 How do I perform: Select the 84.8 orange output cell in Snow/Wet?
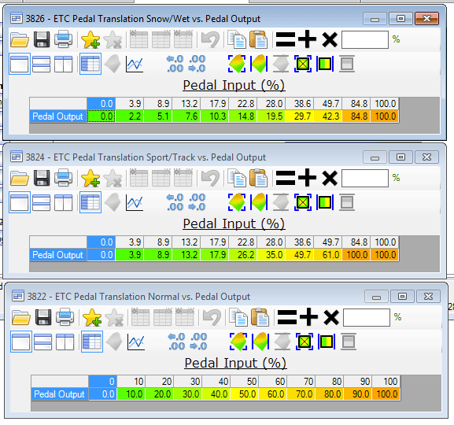click(x=356, y=116)
